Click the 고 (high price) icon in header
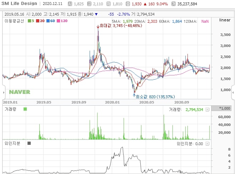235x174 pixels. tap(89, 4)
